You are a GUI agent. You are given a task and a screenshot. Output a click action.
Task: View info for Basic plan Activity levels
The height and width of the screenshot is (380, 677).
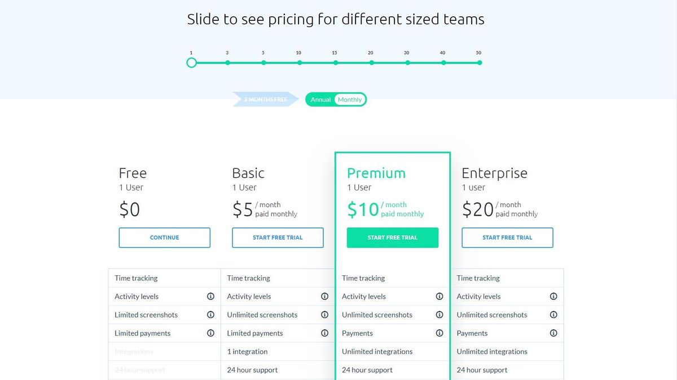coord(324,296)
